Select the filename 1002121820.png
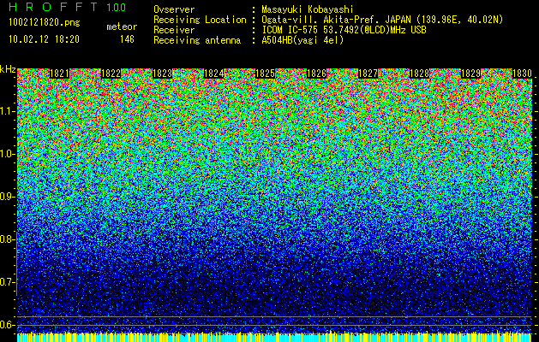Screen dimensions: 539x342 click(45, 23)
